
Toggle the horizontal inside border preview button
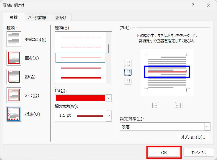click(127, 72)
